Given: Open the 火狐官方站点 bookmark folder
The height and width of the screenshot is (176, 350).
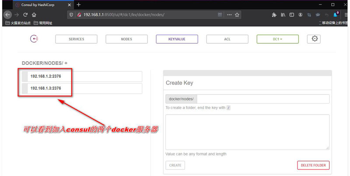Looking at the screenshot, I should coord(18,23).
